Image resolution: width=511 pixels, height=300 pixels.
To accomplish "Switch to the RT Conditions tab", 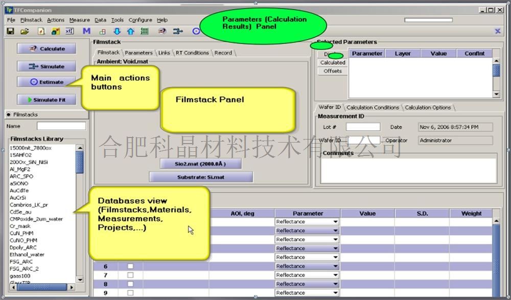I will (192, 53).
